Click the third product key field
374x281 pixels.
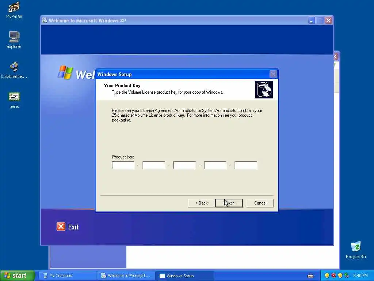coord(184,165)
